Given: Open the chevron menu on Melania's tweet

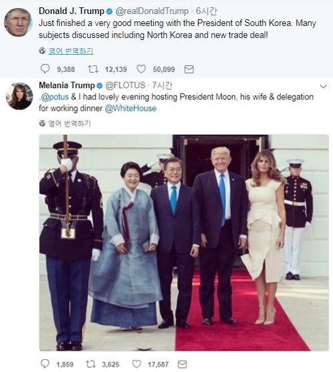Looking at the screenshot, I should tap(323, 87).
